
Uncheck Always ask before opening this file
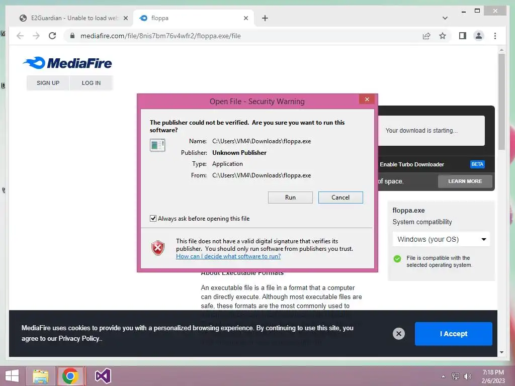(x=153, y=218)
